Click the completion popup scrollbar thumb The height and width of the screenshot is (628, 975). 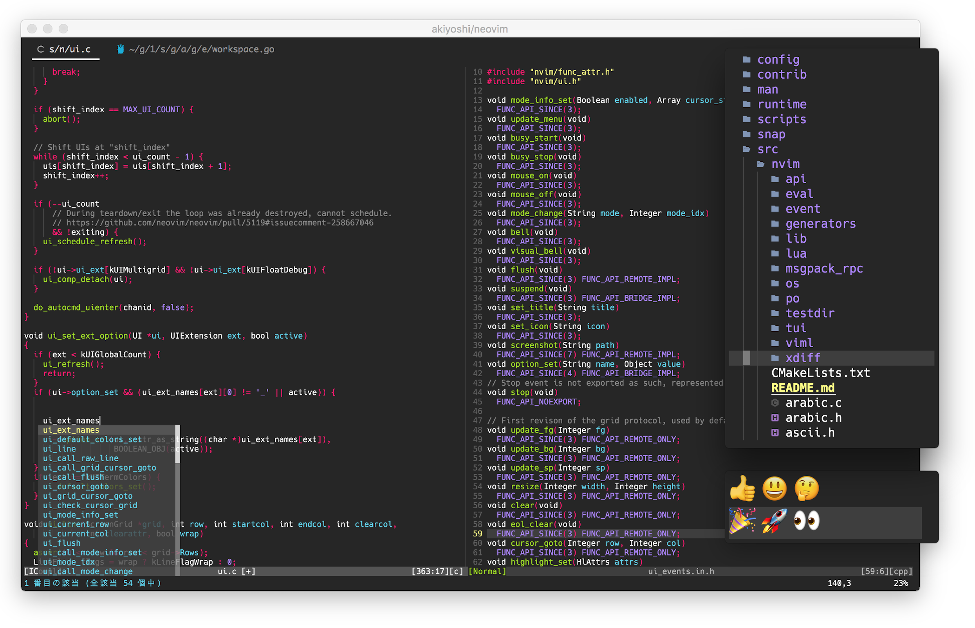click(x=178, y=444)
